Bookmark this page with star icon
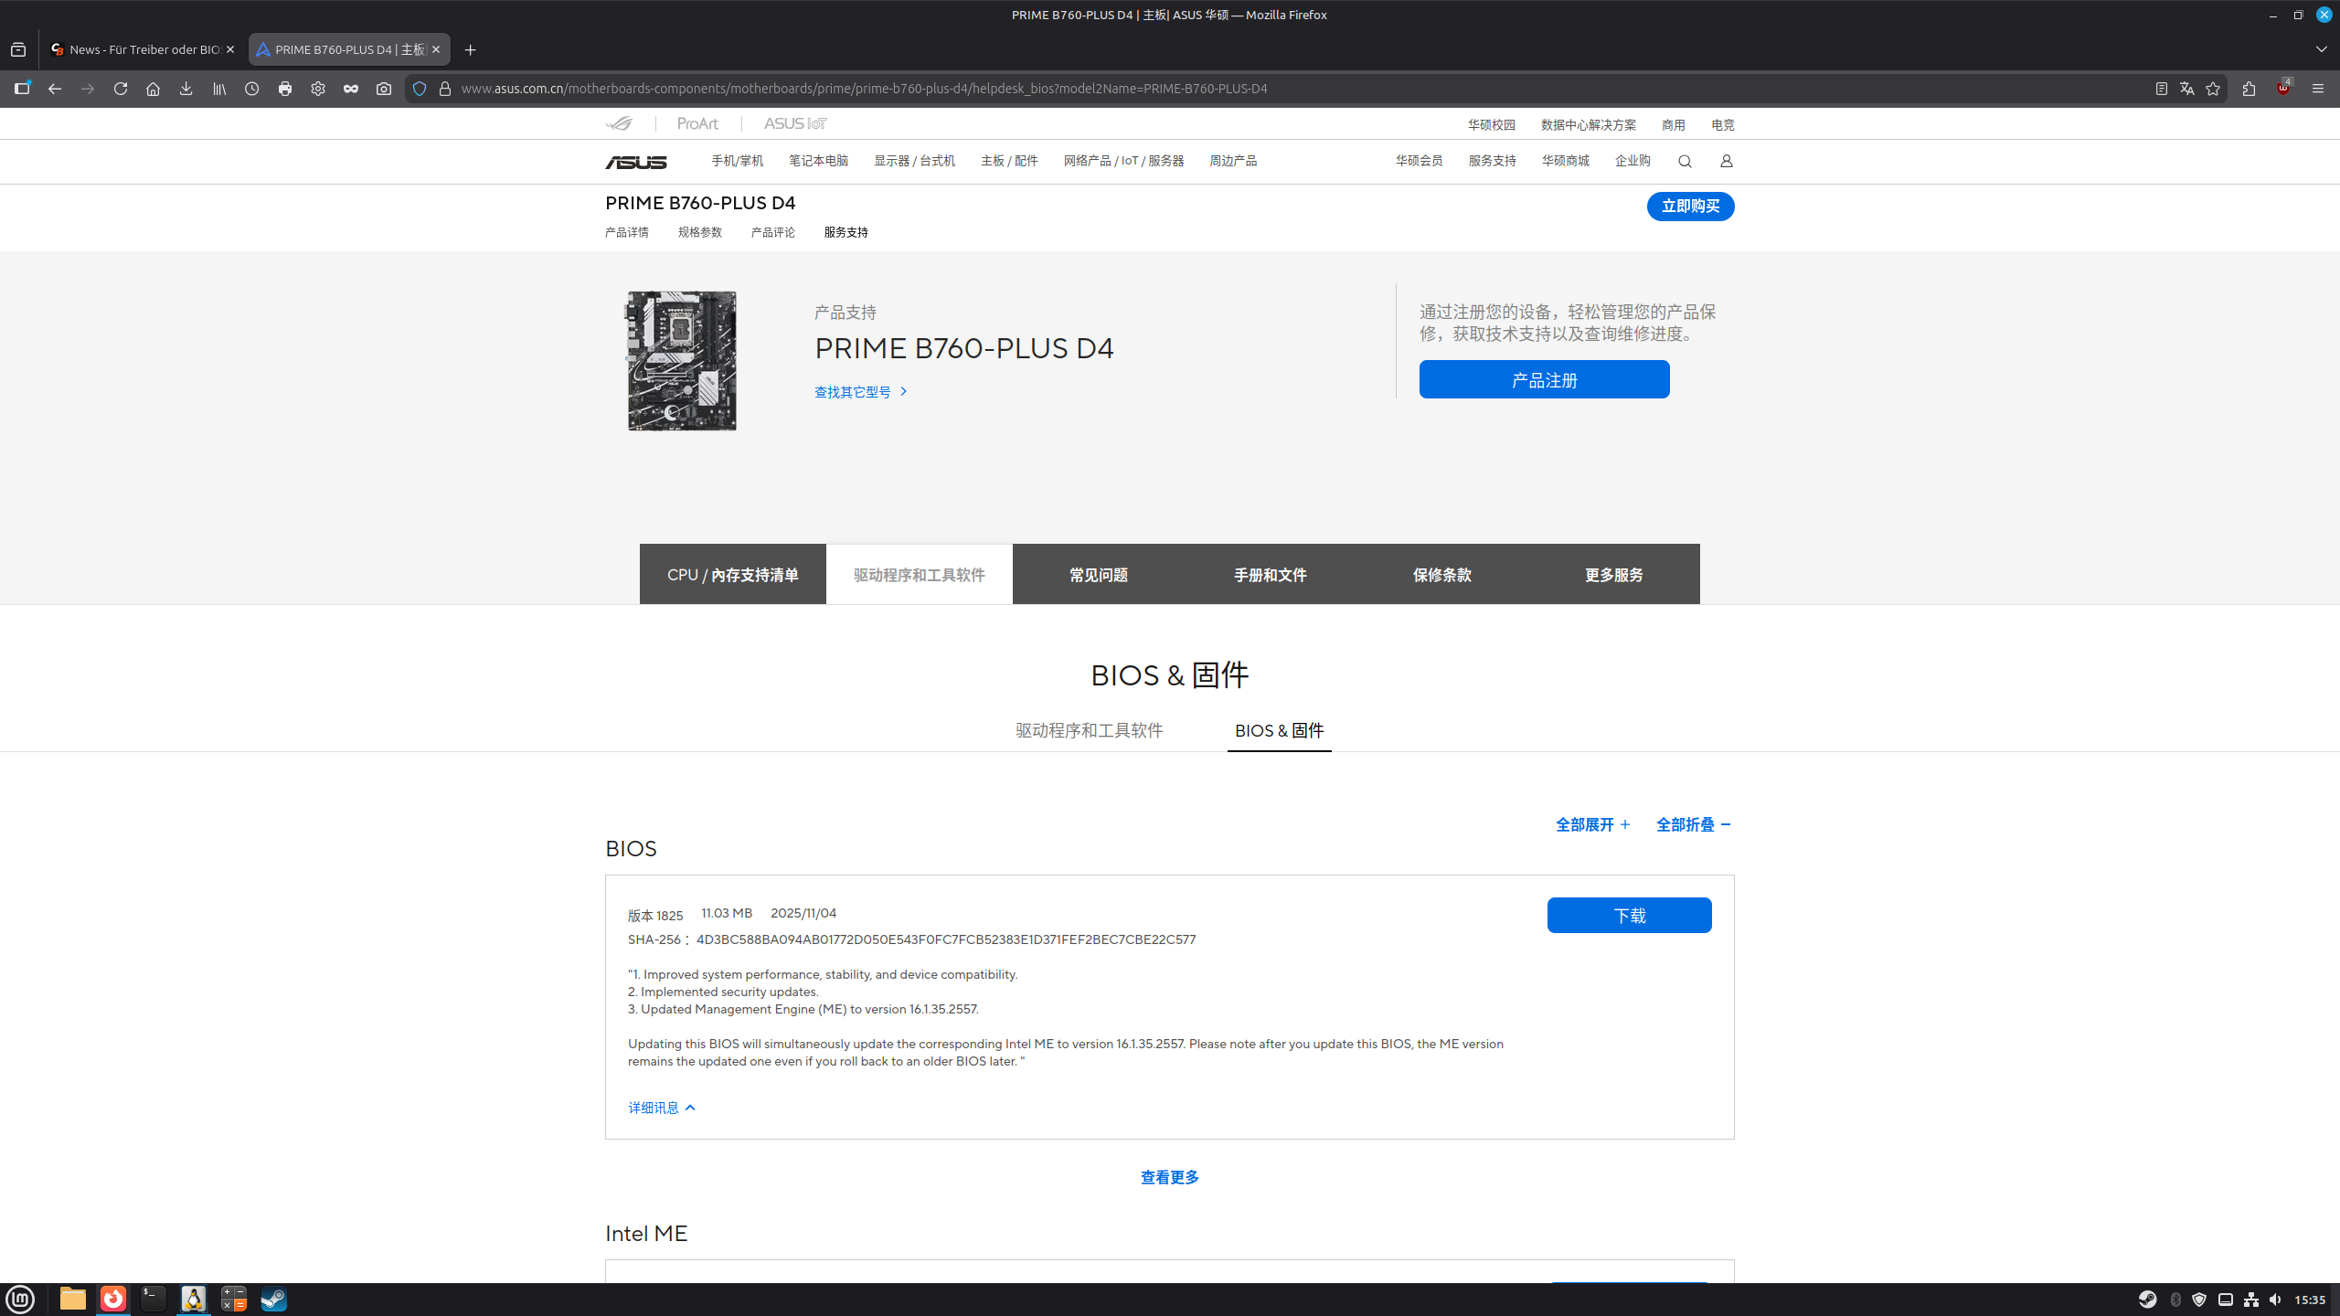2340x1316 pixels. coord(2213,89)
